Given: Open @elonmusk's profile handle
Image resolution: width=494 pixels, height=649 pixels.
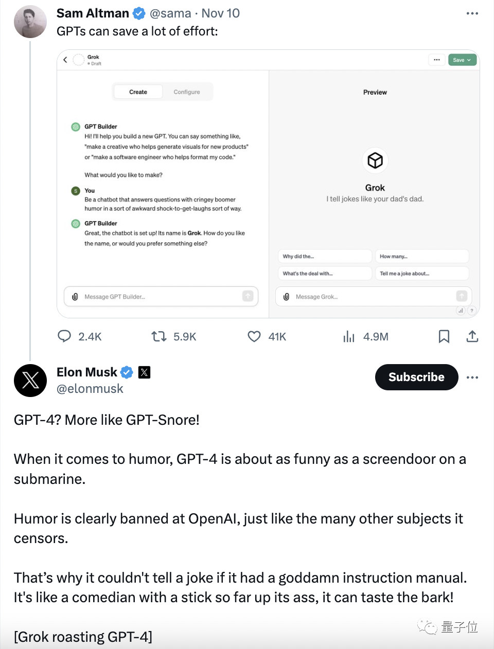Looking at the screenshot, I should [x=90, y=389].
